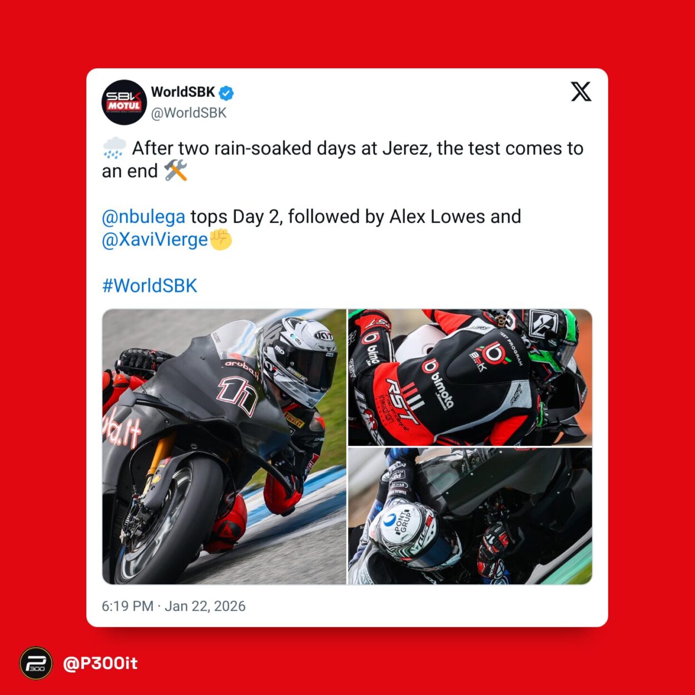Click the @WorldSBK handle text
The width and height of the screenshot is (695, 695).
189,113
